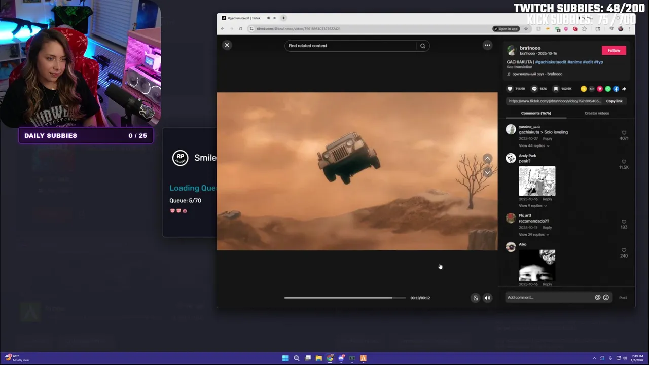The image size is (649, 365).
Task: Click the browser address bar URL
Action: [298, 29]
